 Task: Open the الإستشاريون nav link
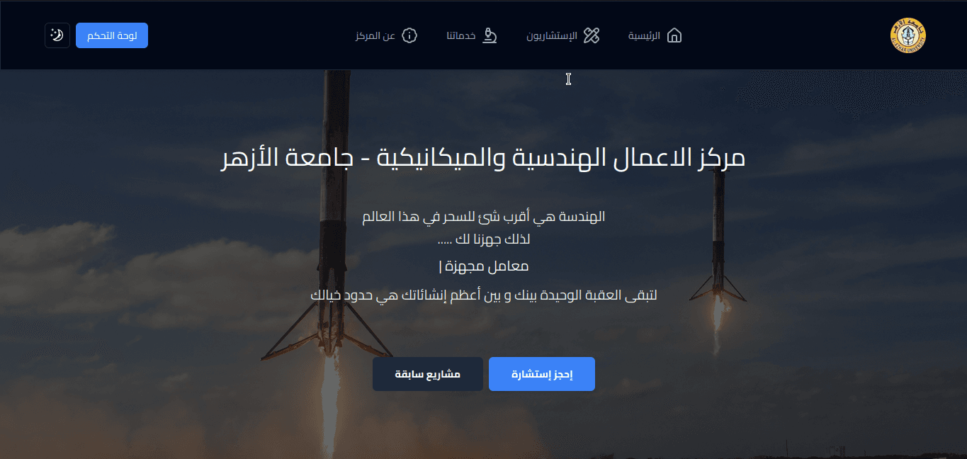[x=552, y=35]
